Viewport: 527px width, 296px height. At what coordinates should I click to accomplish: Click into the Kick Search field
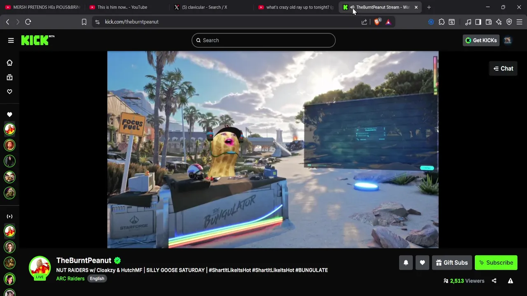pyautogui.click(x=263, y=40)
